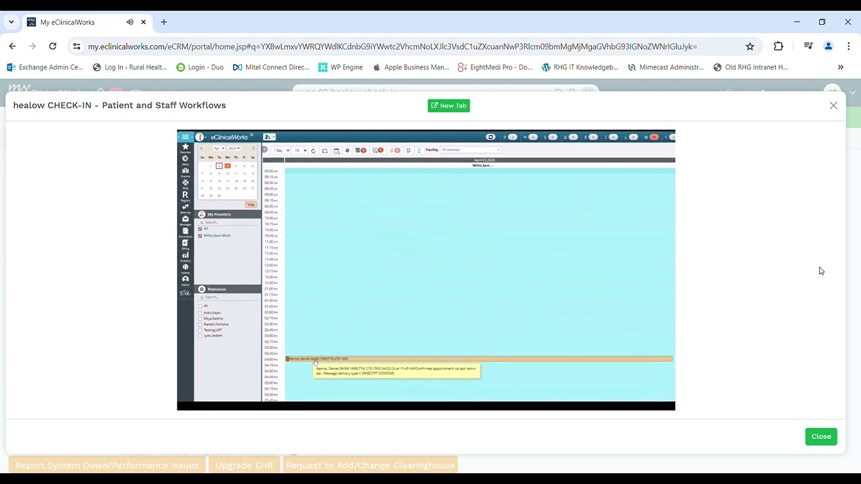861x484 pixels.
Task: Click the Resources search field
Action: (x=229, y=296)
